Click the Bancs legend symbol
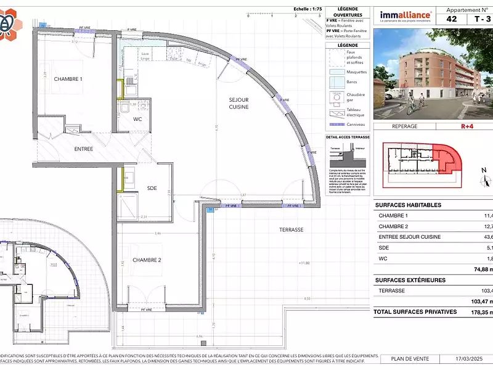Viewport: 493px width, 370px height. point(336,82)
